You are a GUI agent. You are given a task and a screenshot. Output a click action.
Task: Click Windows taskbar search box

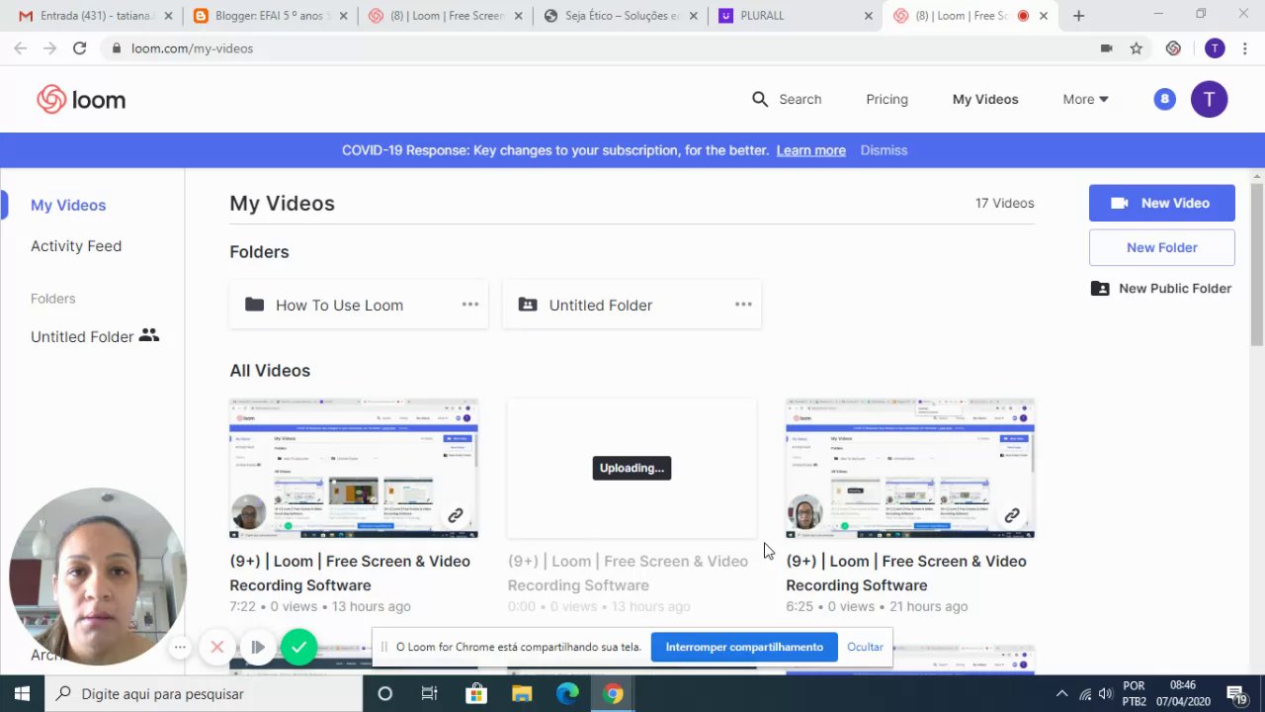coord(203,694)
